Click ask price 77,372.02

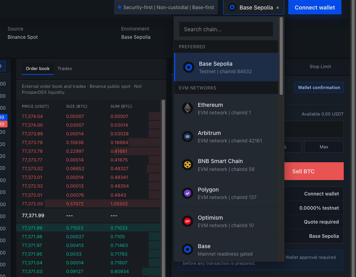32,186
